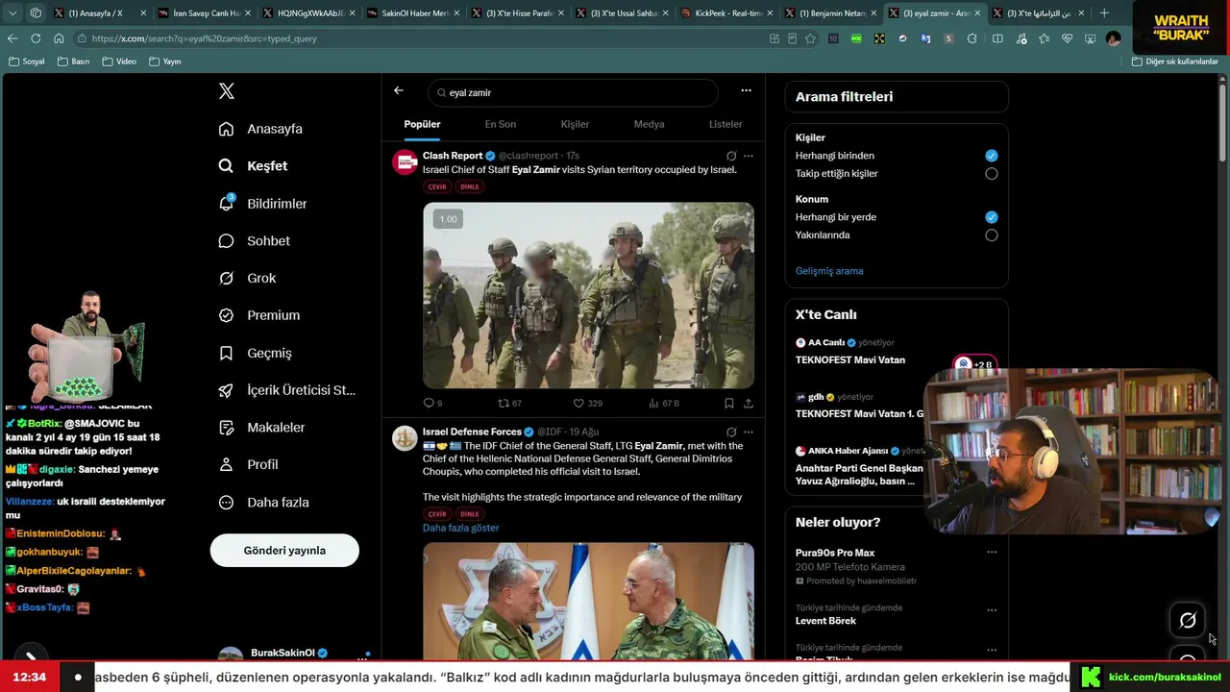Open search options three-dot menu
The image size is (1230, 692).
746,91
